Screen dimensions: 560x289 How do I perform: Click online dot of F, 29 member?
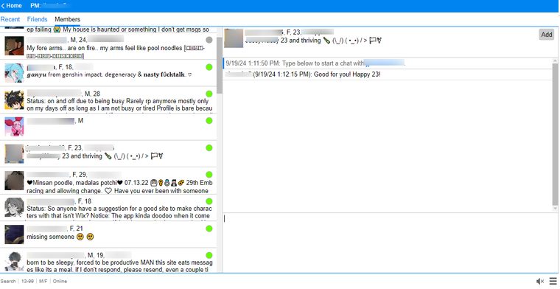pyautogui.click(x=209, y=174)
